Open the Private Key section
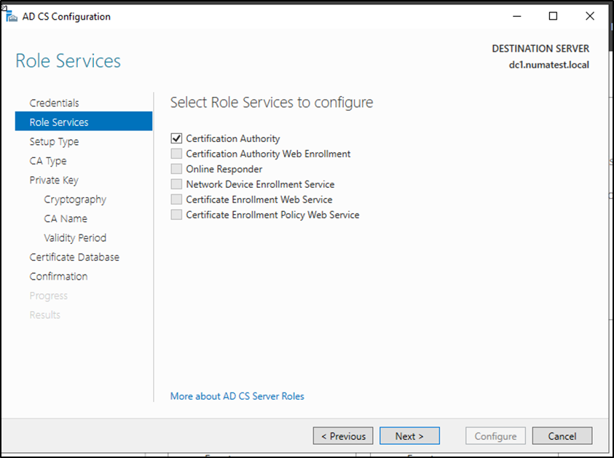 [54, 180]
